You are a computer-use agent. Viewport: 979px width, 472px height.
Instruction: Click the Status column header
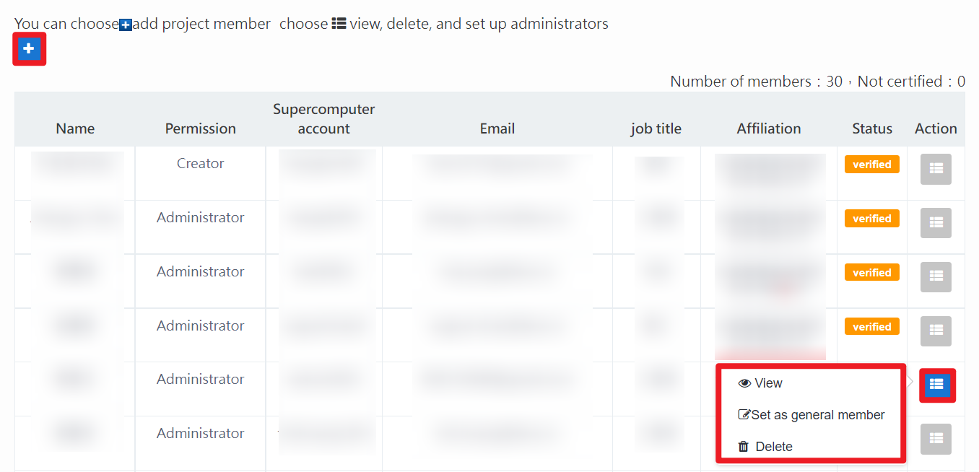click(x=871, y=128)
